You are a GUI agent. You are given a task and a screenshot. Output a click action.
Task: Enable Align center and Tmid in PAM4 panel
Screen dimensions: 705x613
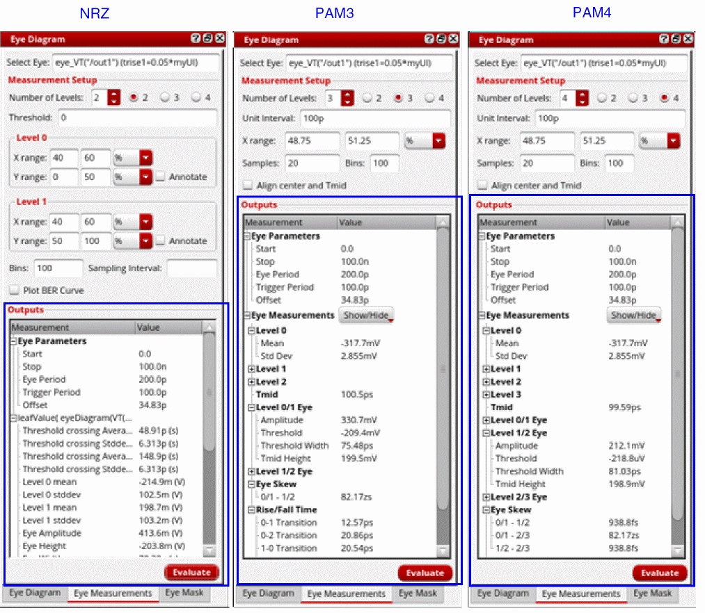482,185
